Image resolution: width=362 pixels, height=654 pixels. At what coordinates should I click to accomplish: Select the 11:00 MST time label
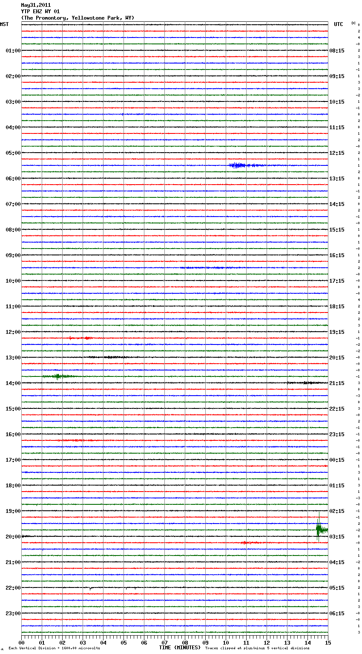(x=13, y=307)
